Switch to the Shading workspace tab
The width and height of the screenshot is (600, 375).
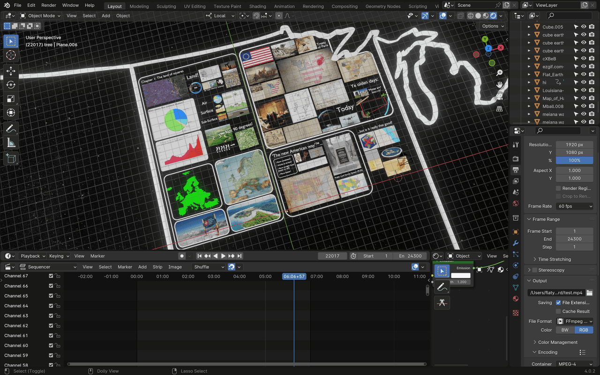point(257,7)
